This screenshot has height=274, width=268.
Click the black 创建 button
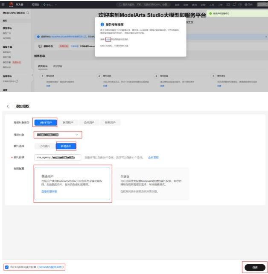tap(255, 267)
